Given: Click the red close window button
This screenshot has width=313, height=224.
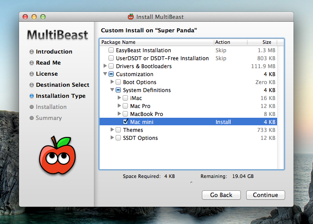Looking at the screenshot, I should pos(25,17).
